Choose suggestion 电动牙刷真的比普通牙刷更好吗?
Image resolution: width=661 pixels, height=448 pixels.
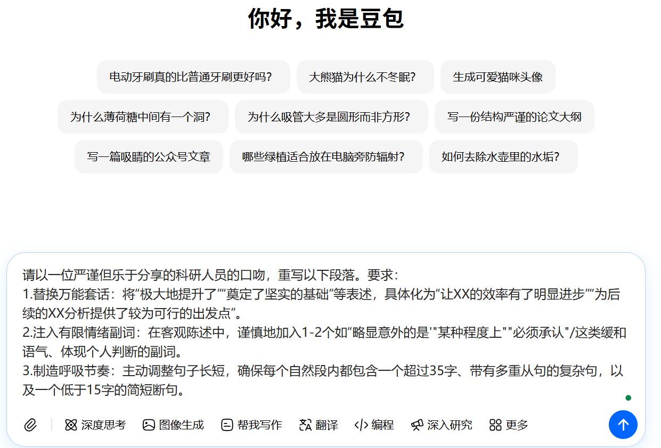tap(193, 77)
